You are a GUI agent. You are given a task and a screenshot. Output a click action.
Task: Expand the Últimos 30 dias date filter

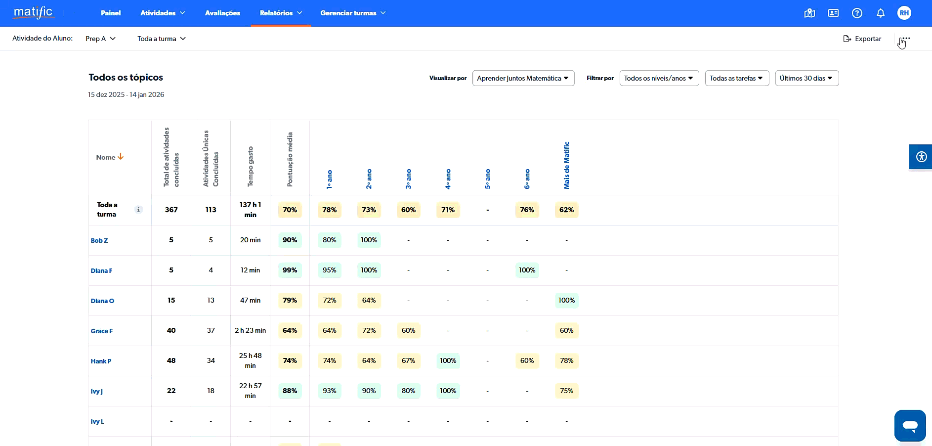[806, 78]
